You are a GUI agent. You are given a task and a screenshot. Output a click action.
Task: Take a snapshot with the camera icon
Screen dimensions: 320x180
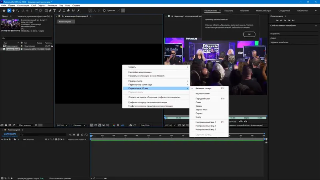point(131,125)
